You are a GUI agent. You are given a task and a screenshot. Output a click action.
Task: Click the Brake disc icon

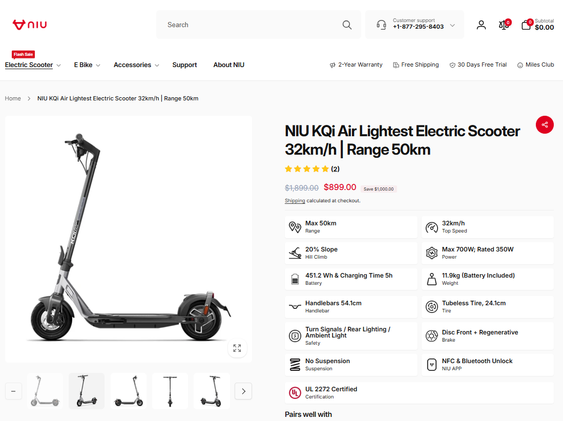pos(431,336)
